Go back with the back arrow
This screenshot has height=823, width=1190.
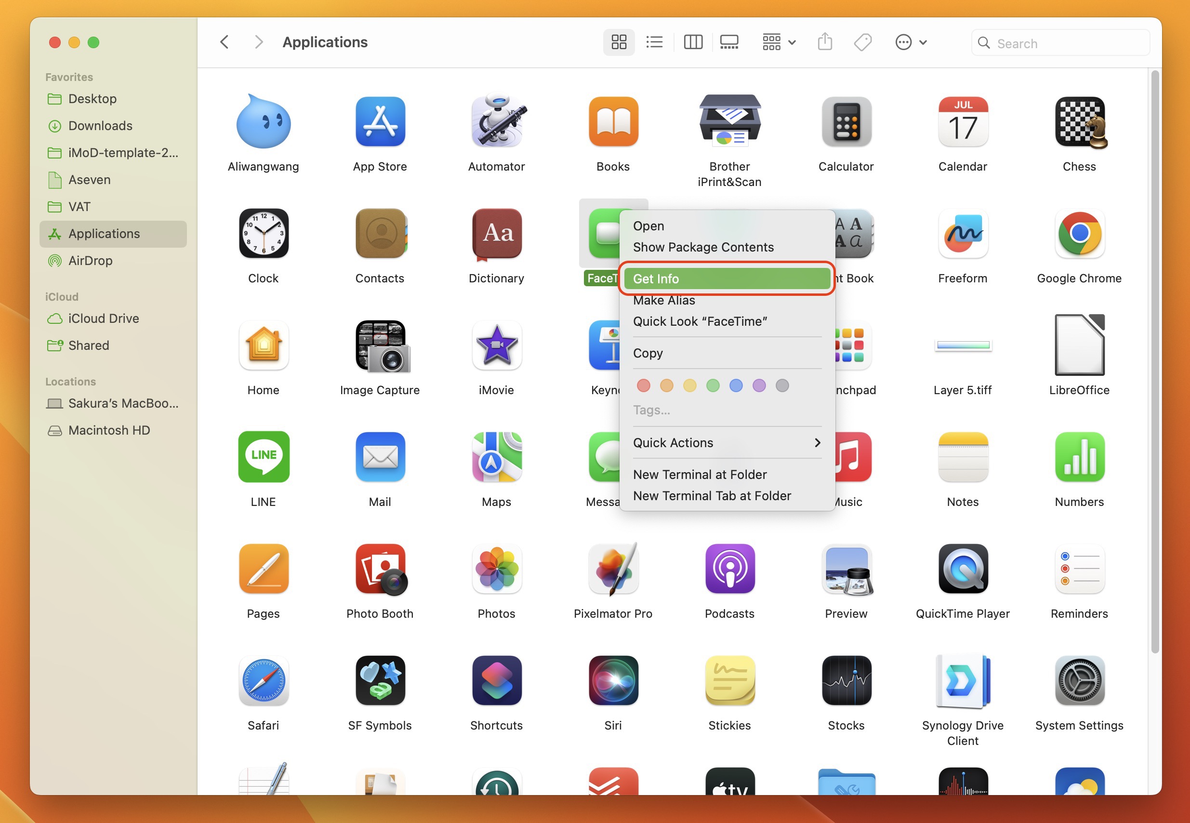tap(225, 42)
